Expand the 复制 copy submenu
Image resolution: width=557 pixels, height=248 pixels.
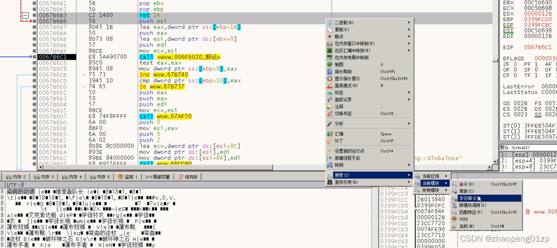tap(370, 30)
